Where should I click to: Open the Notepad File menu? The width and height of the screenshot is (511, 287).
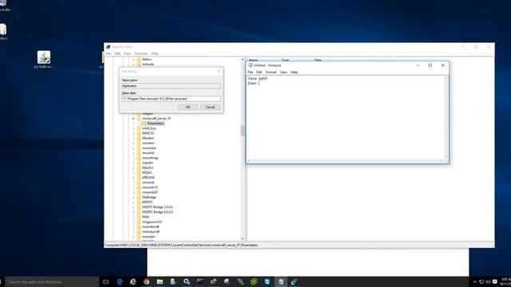tap(250, 73)
